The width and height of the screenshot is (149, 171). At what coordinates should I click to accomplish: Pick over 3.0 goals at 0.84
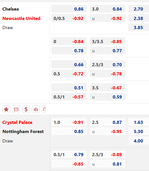point(107,9)
